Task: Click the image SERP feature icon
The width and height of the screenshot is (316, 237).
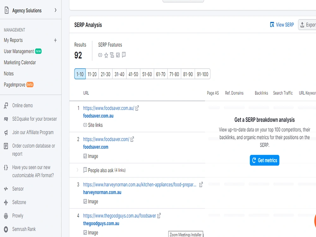Action: (x=118, y=55)
